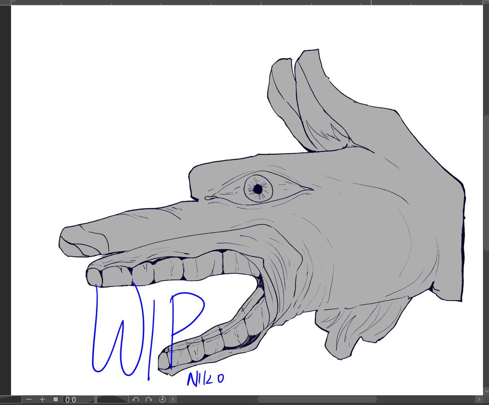Viewport: 489px width, 405px height.
Task: Click the vertical scrollbar down arrow
Action: pyautogui.click(x=486, y=391)
